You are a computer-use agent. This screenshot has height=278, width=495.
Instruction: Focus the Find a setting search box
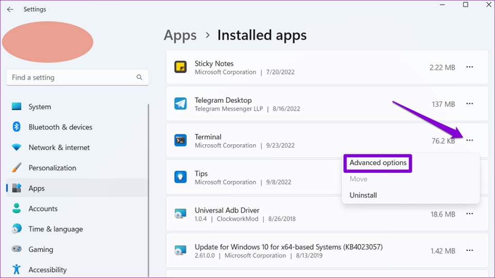point(77,77)
